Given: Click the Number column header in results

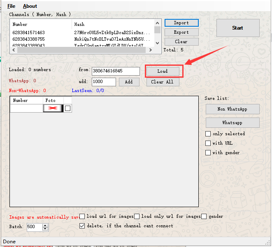Looking at the screenshot, I should tap(26, 100).
